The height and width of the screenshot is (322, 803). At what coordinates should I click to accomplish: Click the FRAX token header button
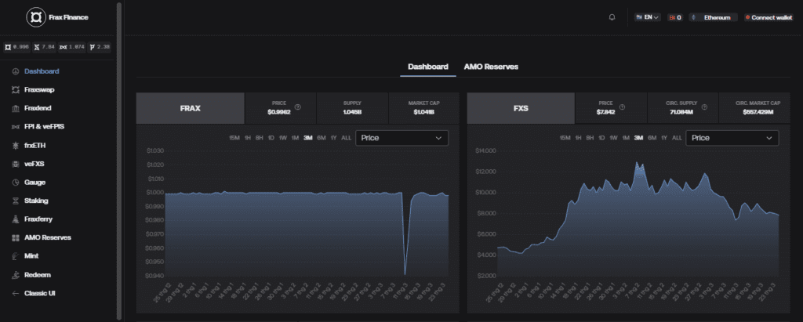[x=191, y=108]
